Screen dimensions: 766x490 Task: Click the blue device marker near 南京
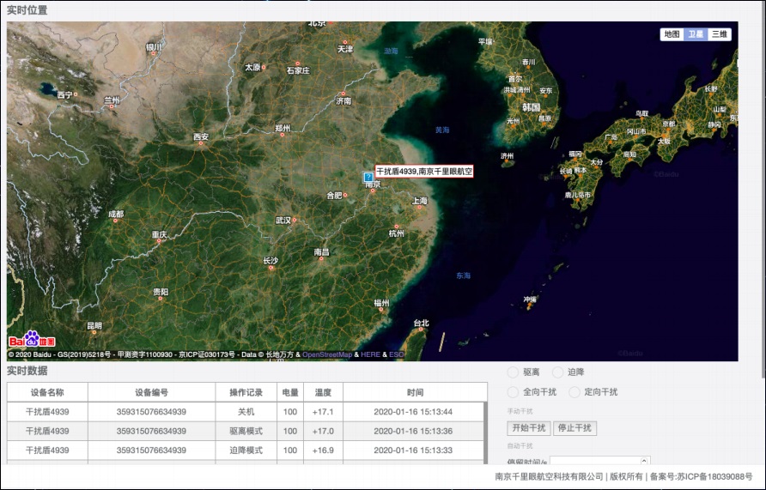368,176
